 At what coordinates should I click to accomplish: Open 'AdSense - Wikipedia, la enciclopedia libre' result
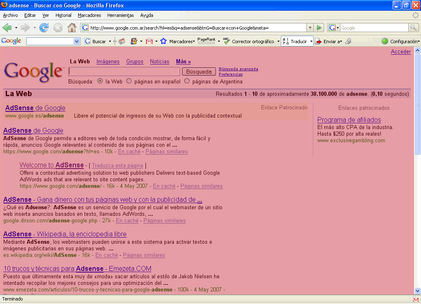pos(65,234)
